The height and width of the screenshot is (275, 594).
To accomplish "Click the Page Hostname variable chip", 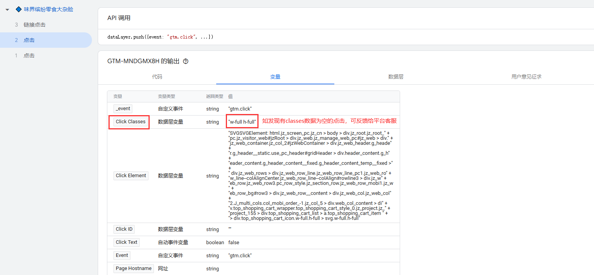I will tap(133, 268).
